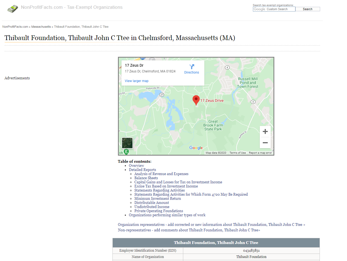Image resolution: width=347 pixels, height=261 pixels.
Task: Open Organizations performing similar types of work
Action: point(167,215)
